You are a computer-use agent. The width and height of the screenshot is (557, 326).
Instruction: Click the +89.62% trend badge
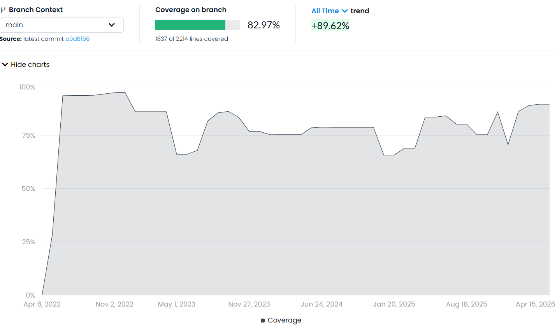click(330, 26)
